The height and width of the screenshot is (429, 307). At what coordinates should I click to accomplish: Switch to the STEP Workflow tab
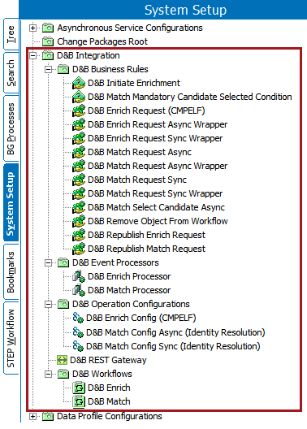coord(11,338)
